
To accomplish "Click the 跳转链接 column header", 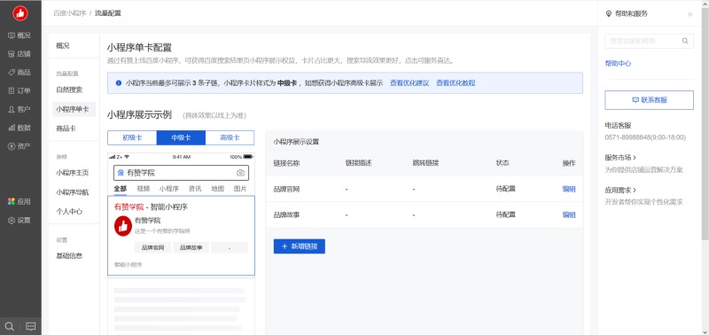I will click(x=425, y=163).
